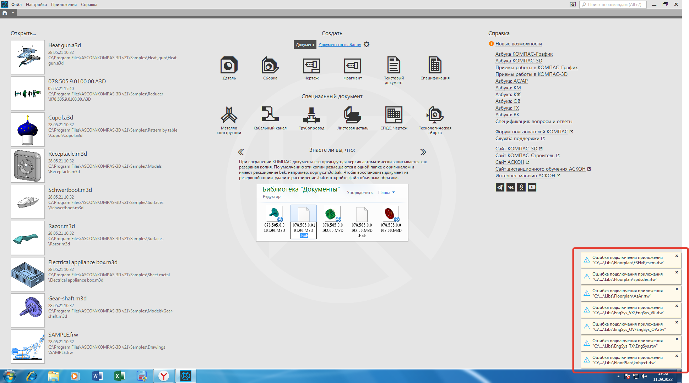This screenshot has height=383, width=689.
Task: Open ASCON YouTube channel icon
Action: [532, 187]
